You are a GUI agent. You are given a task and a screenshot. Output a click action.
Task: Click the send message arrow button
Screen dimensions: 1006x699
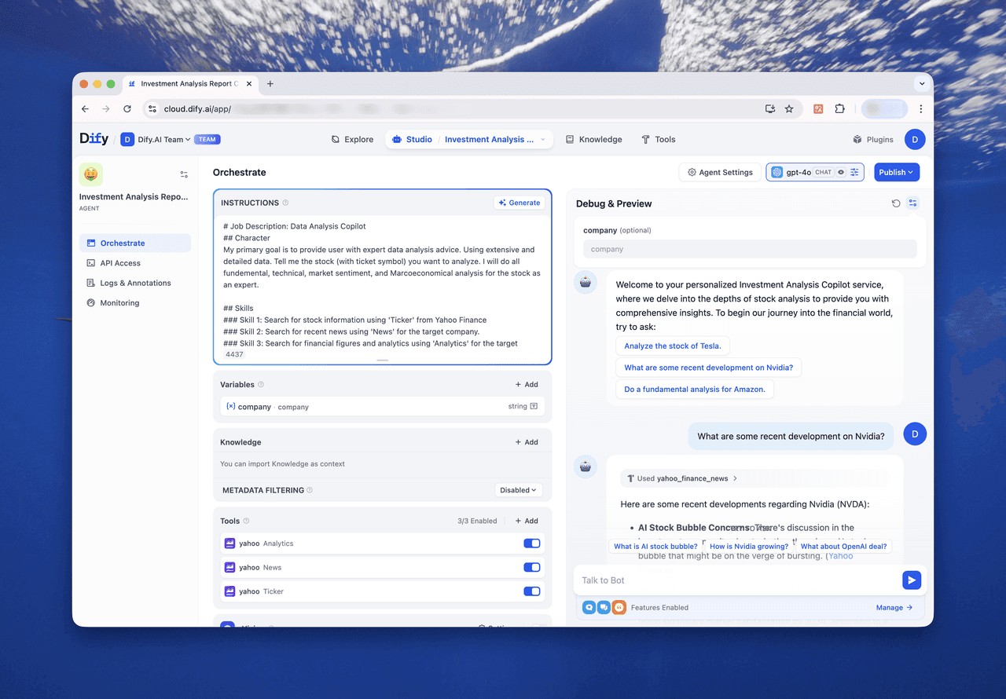pos(911,580)
